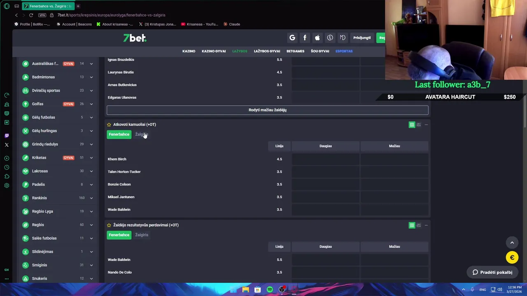Screen dimensions: 527x296
Task: Open Spotify from the Windows taskbar
Action: pos(270,289)
